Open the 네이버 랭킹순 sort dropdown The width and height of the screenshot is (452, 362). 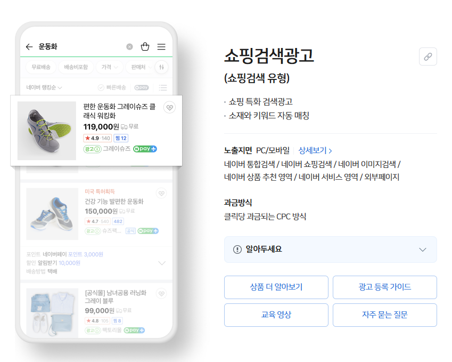(x=44, y=87)
